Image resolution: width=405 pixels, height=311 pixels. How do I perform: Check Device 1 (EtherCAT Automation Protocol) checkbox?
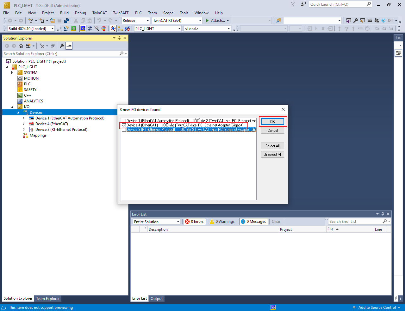pyautogui.click(x=124, y=121)
